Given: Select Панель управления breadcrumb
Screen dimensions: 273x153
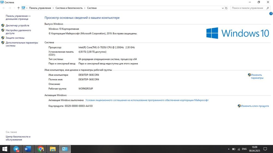Looking at the screenshot, I should coord(40,8).
